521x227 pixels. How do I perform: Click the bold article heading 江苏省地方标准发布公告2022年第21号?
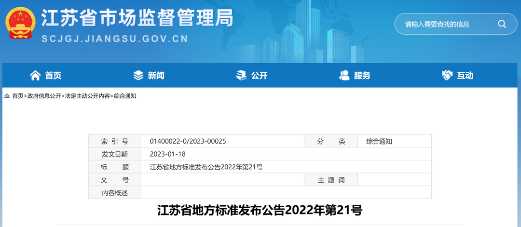point(260,211)
